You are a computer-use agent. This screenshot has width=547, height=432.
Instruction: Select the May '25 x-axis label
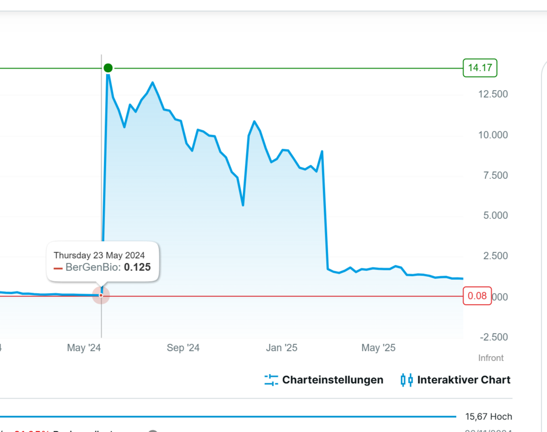coord(379,348)
